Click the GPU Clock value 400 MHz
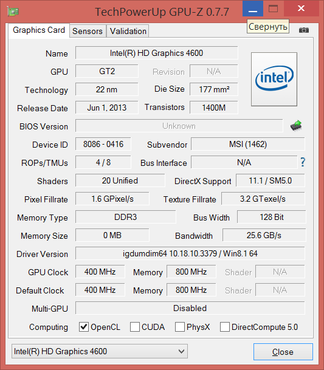Viewport: 324px width, 370px height. tap(100, 272)
